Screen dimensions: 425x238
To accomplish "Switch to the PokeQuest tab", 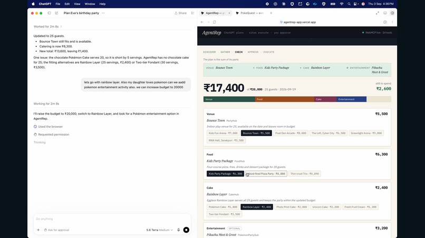I will pyautogui.click(x=250, y=13).
